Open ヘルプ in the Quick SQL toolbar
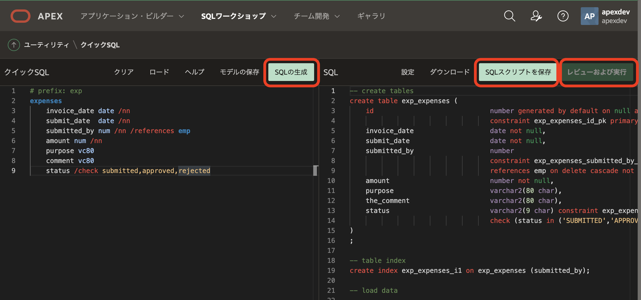This screenshot has height=300, width=641. pyautogui.click(x=195, y=72)
